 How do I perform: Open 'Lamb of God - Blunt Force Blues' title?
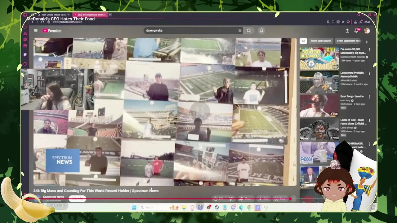[x=353, y=122]
